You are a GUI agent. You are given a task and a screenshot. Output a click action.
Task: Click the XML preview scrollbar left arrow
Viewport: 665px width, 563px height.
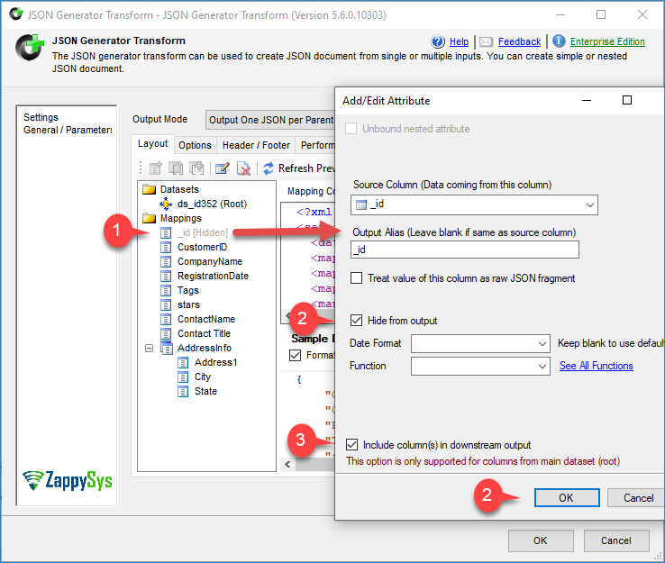coord(287,315)
